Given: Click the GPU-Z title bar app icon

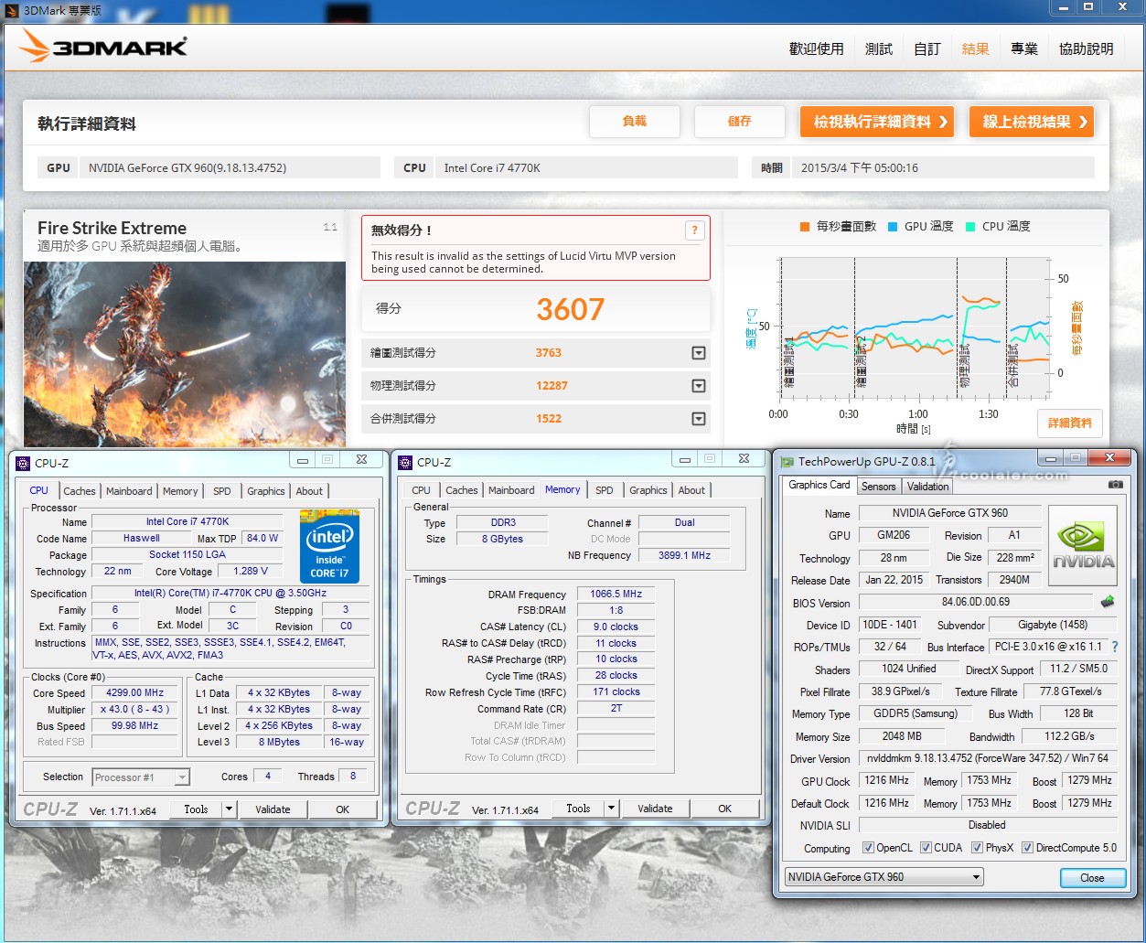Looking at the screenshot, I should tap(787, 462).
